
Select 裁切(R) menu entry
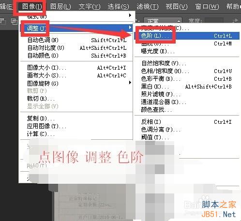pyautogui.click(x=76, y=99)
